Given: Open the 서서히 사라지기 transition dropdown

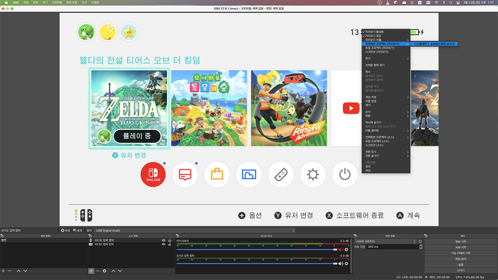Looking at the screenshot, I should 386,242.
